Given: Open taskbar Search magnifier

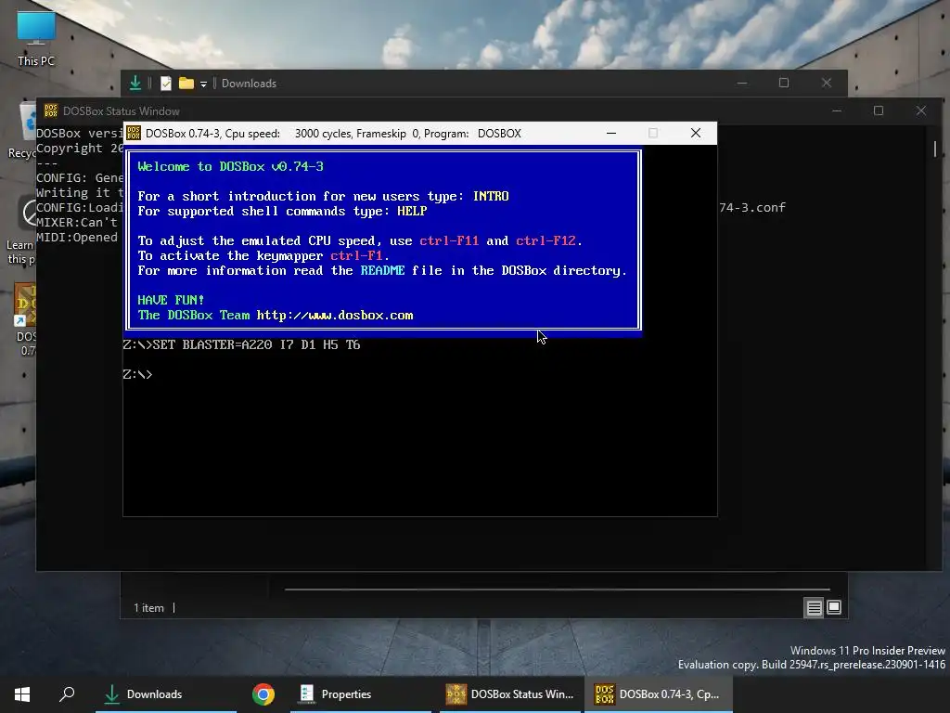Looking at the screenshot, I should click(67, 694).
